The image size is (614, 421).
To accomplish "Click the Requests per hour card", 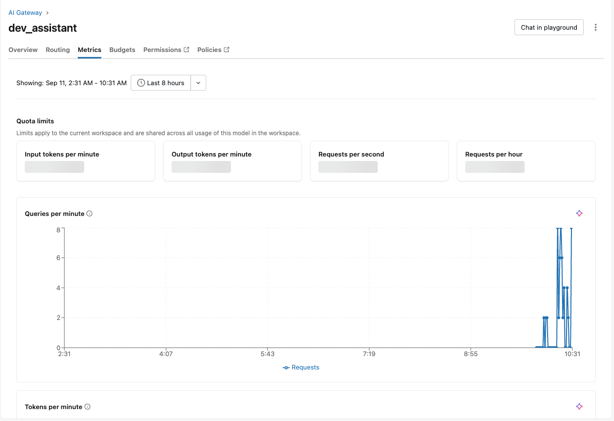I will point(526,161).
